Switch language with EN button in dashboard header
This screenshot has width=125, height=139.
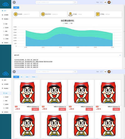105,2
